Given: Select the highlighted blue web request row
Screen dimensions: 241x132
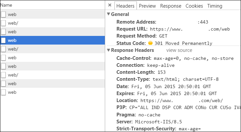Looking at the screenshot, I should 52,40.
